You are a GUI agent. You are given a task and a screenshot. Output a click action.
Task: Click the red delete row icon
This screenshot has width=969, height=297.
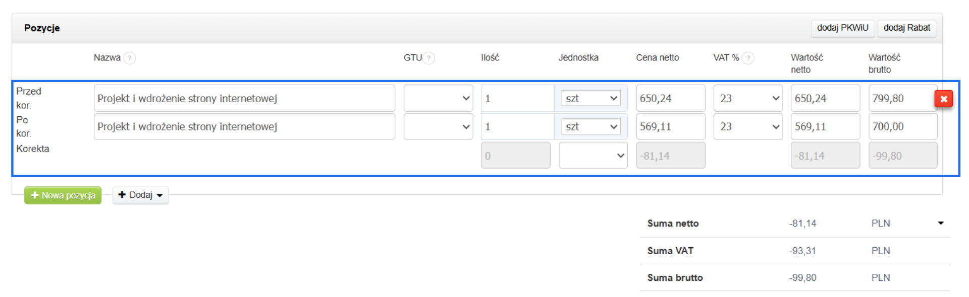pyautogui.click(x=943, y=99)
